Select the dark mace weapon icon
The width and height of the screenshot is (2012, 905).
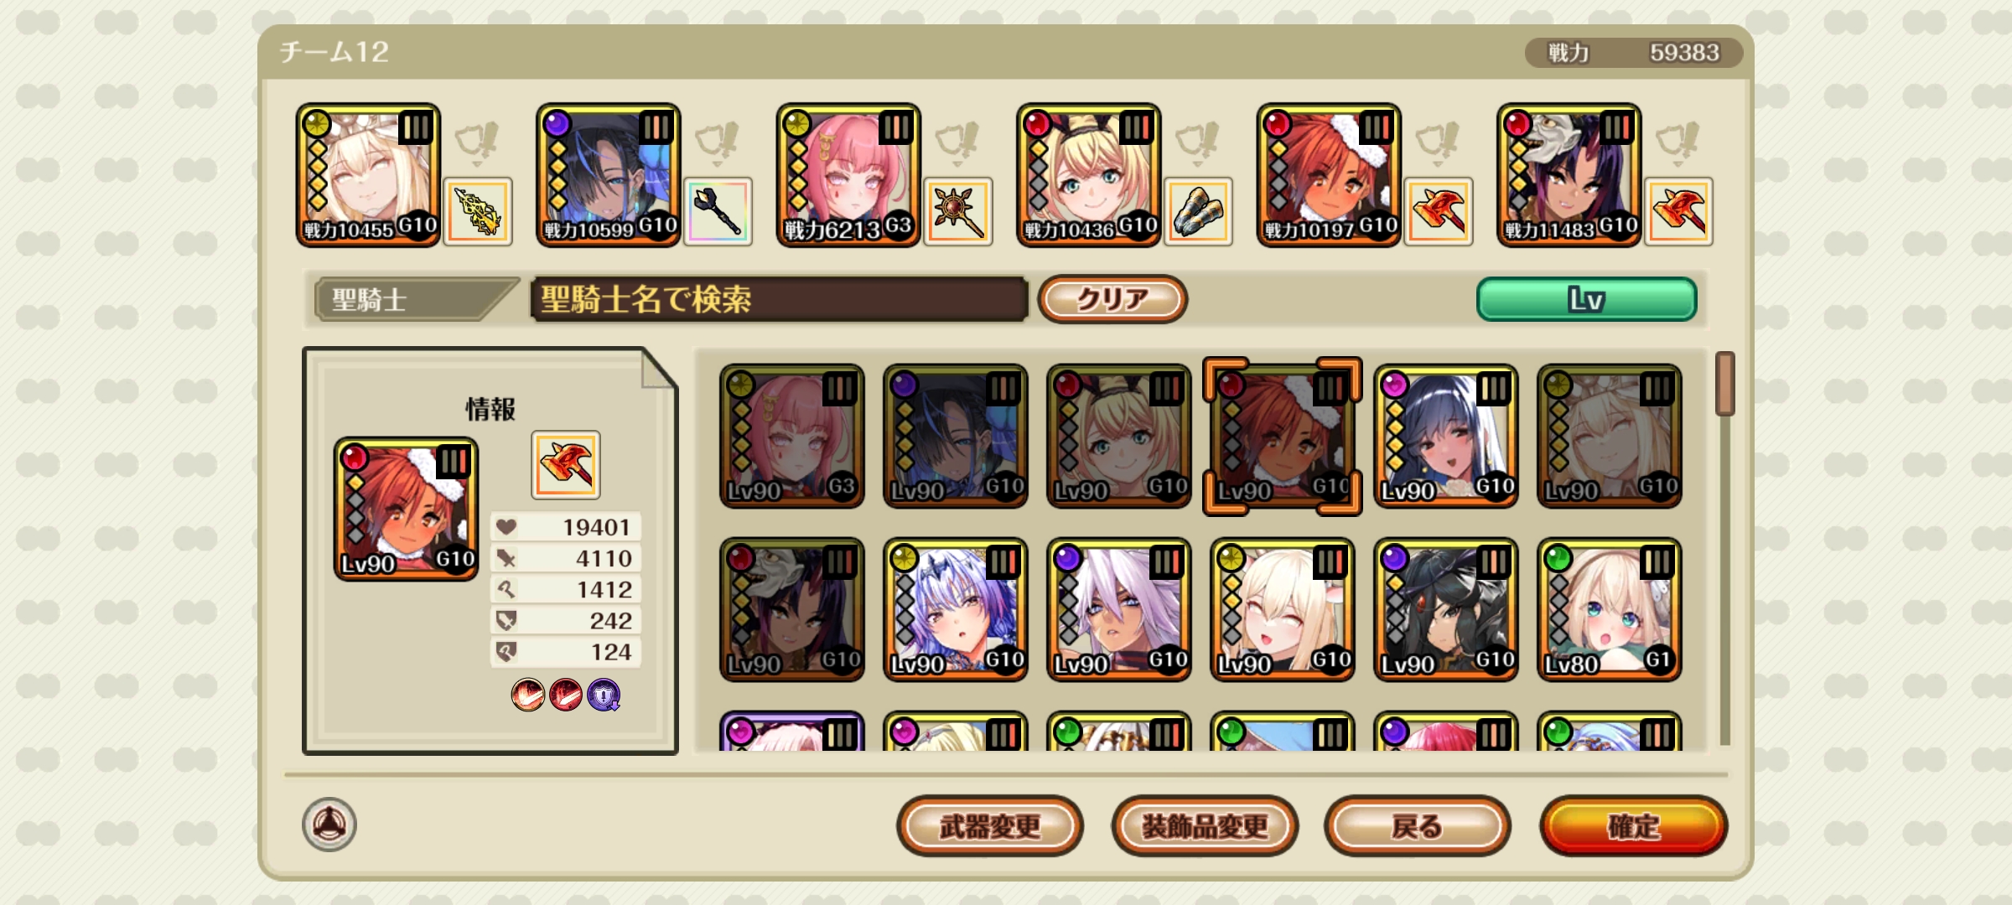(x=718, y=211)
